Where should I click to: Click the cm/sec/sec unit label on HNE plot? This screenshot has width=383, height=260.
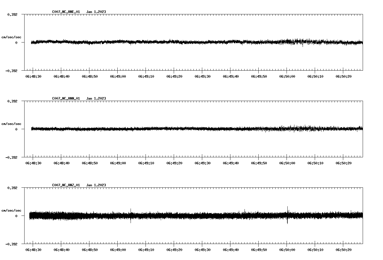point(11,37)
